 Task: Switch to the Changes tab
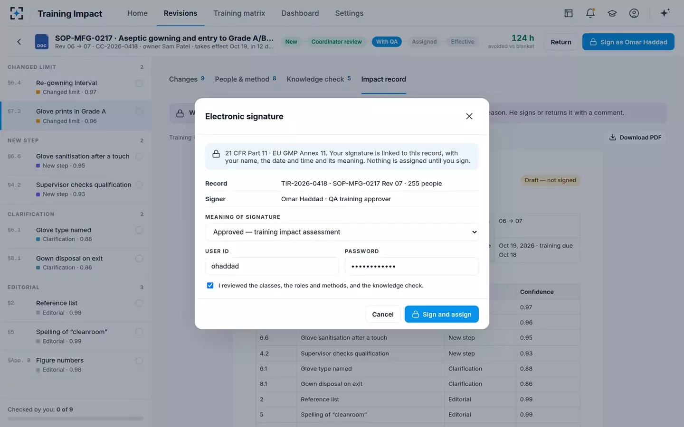(x=187, y=79)
